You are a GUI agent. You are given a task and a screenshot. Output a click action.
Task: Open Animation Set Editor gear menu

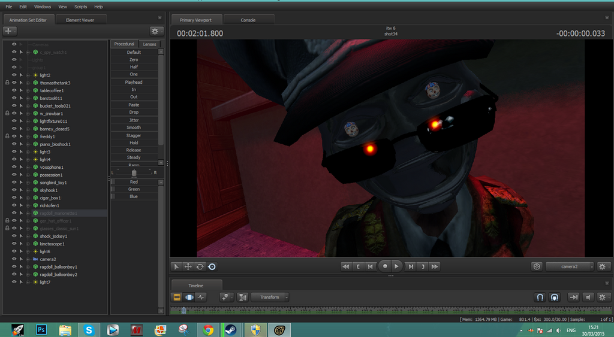coord(156,31)
